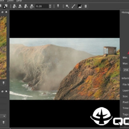Click the magnifier icon with a small square
The image size is (129, 129).
(x=32, y=6)
